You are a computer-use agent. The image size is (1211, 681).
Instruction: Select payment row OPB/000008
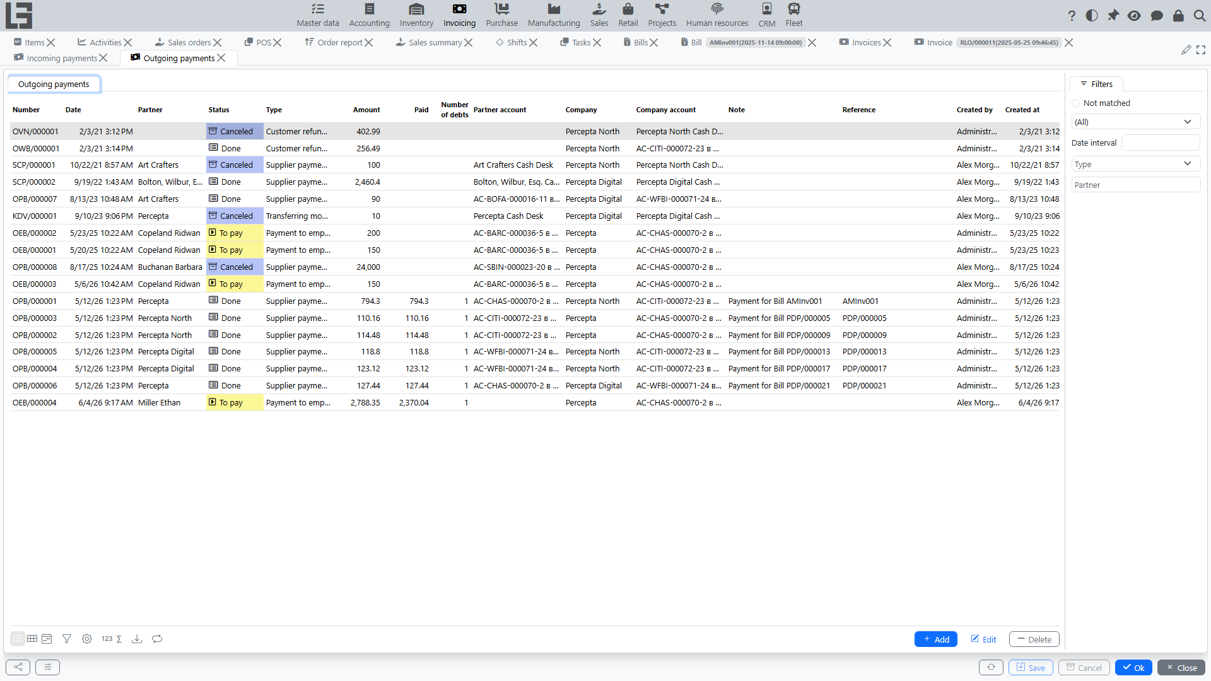(x=535, y=267)
